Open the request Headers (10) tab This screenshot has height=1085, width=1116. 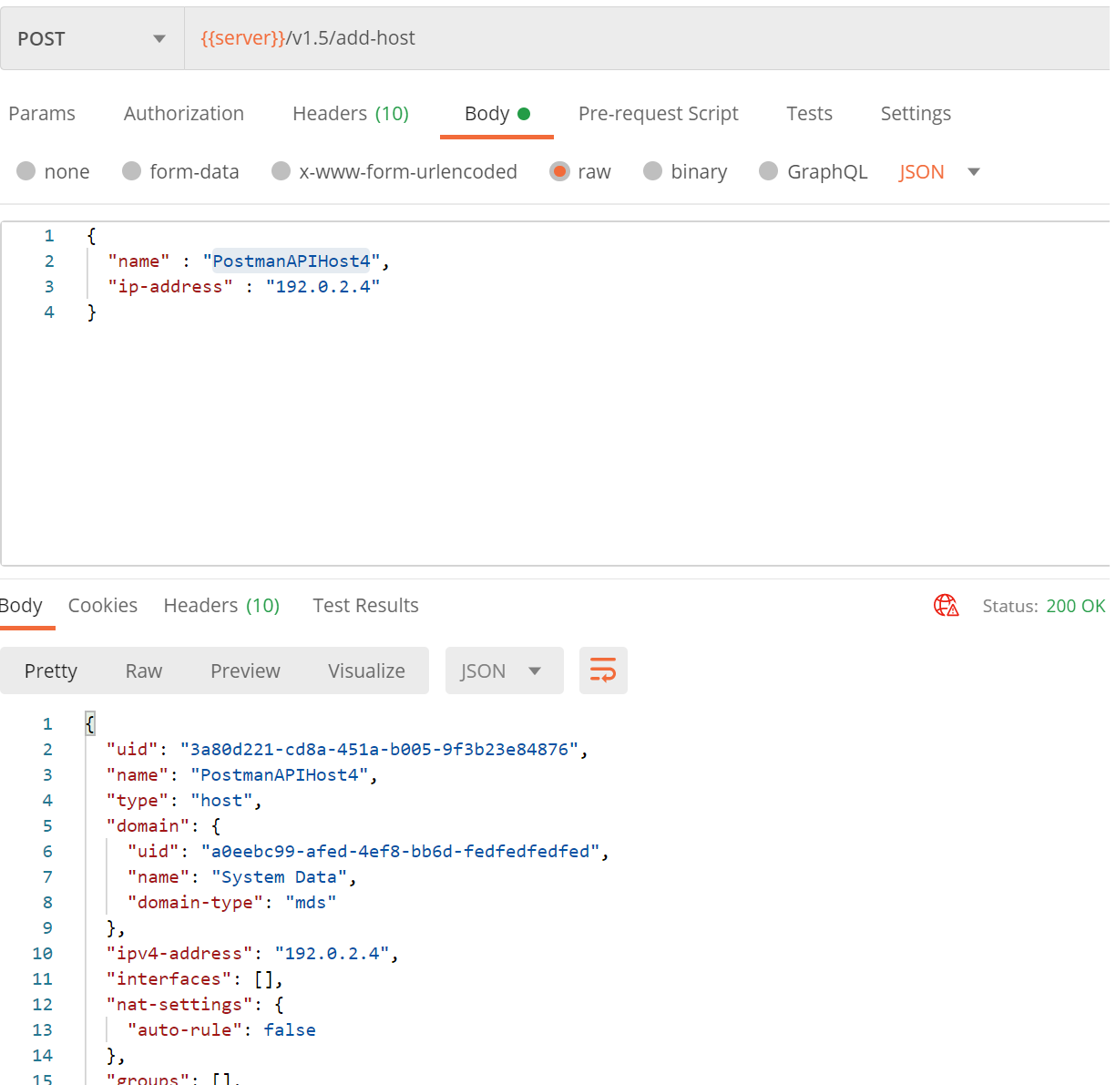[x=350, y=114]
